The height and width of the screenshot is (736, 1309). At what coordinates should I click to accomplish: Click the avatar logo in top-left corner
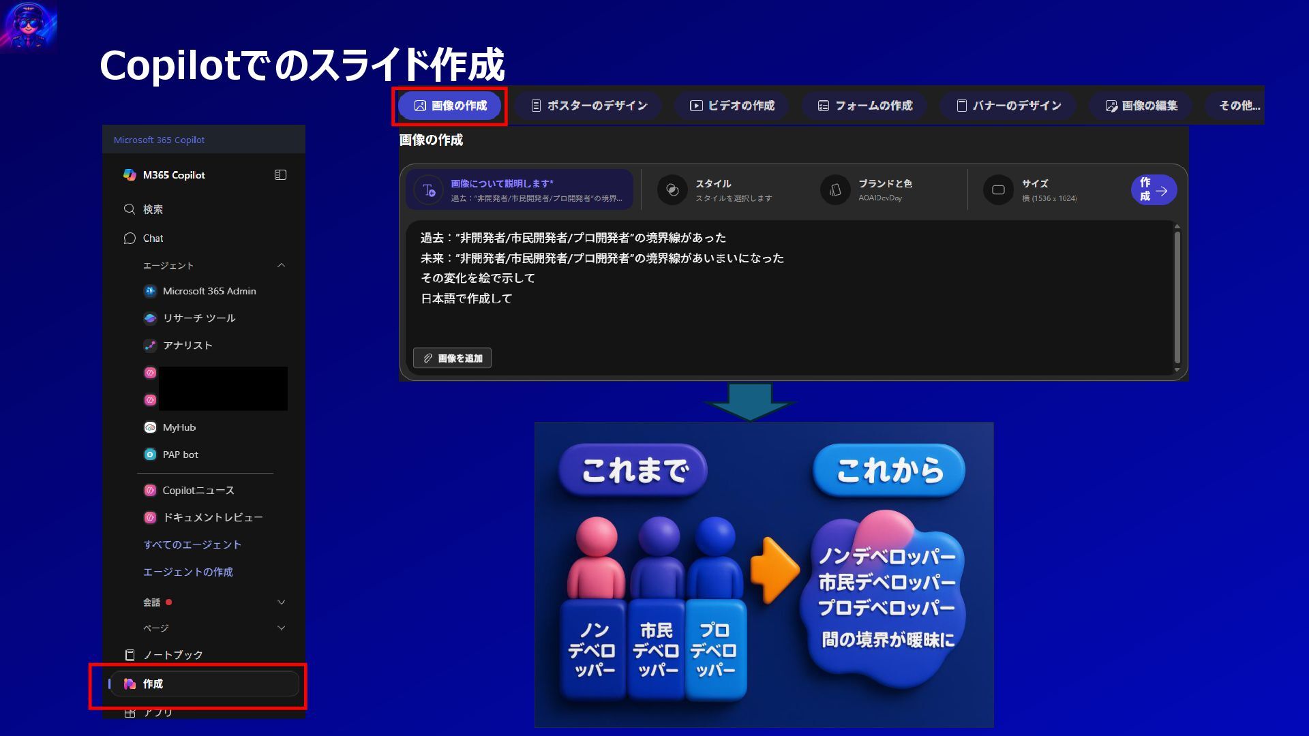coord(29,26)
